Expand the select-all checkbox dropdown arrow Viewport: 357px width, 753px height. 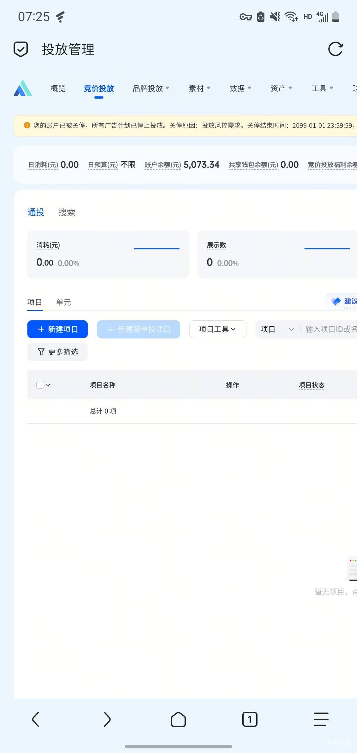[48, 385]
